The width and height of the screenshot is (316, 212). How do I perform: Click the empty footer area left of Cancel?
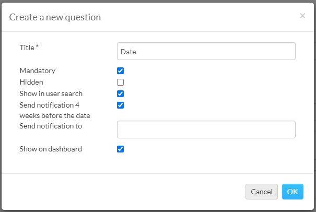[123, 192]
